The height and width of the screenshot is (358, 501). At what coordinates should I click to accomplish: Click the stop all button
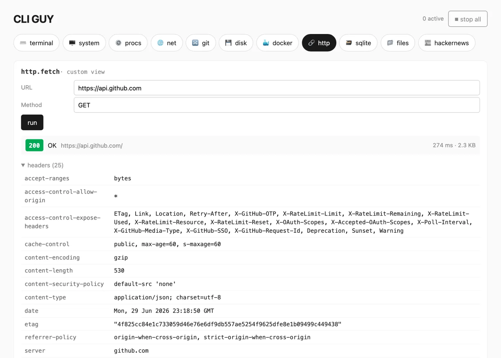click(468, 19)
